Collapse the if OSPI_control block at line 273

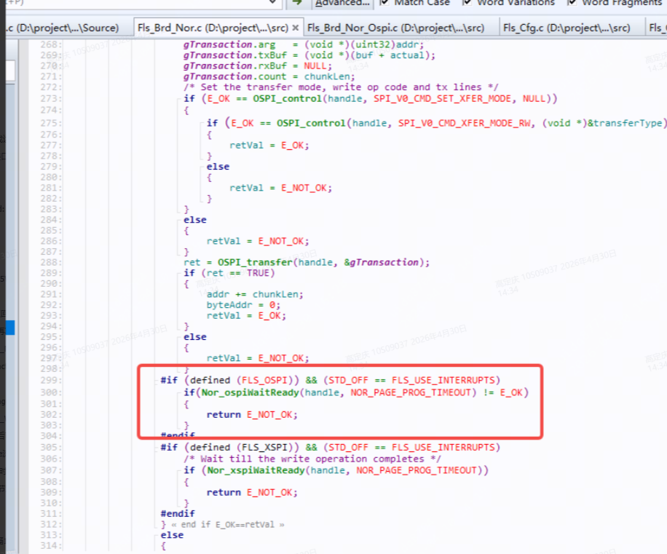178,99
